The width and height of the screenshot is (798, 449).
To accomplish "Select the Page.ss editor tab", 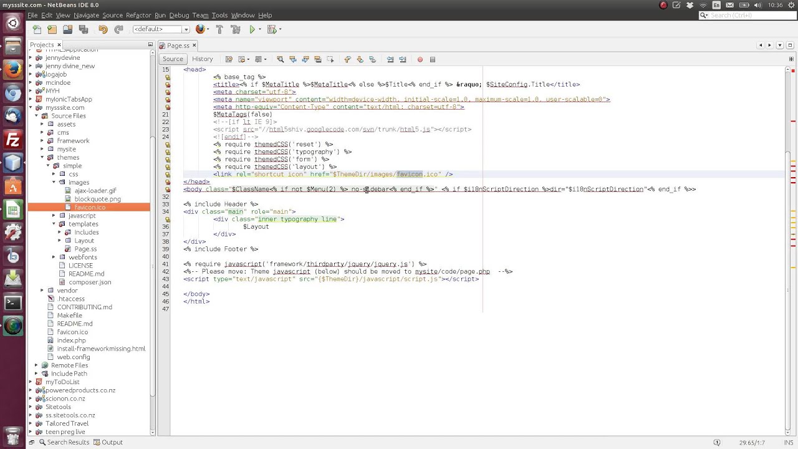I will [x=178, y=46].
